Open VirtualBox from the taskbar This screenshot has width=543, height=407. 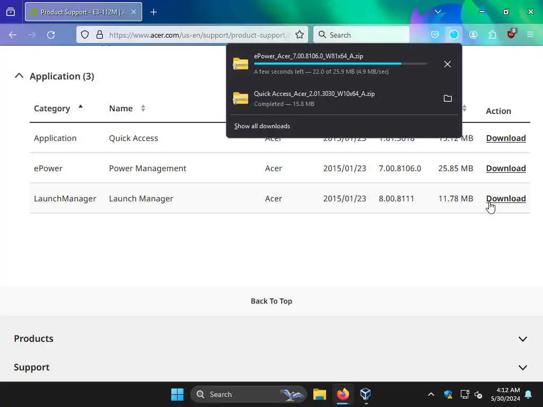pos(366,394)
